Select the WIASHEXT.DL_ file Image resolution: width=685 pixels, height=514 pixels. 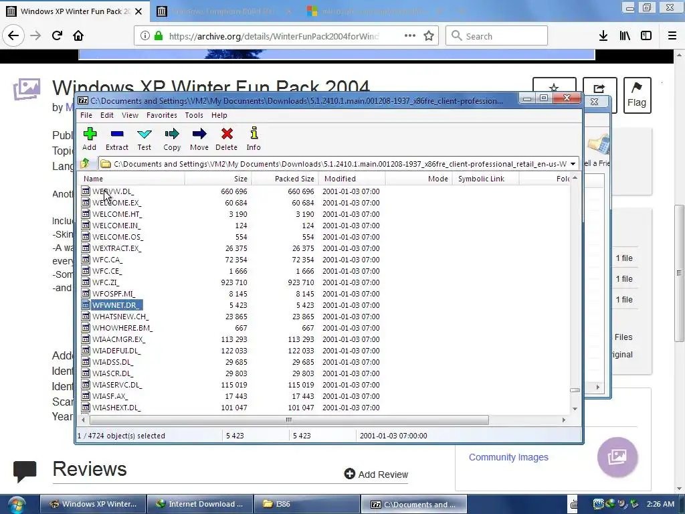116,408
